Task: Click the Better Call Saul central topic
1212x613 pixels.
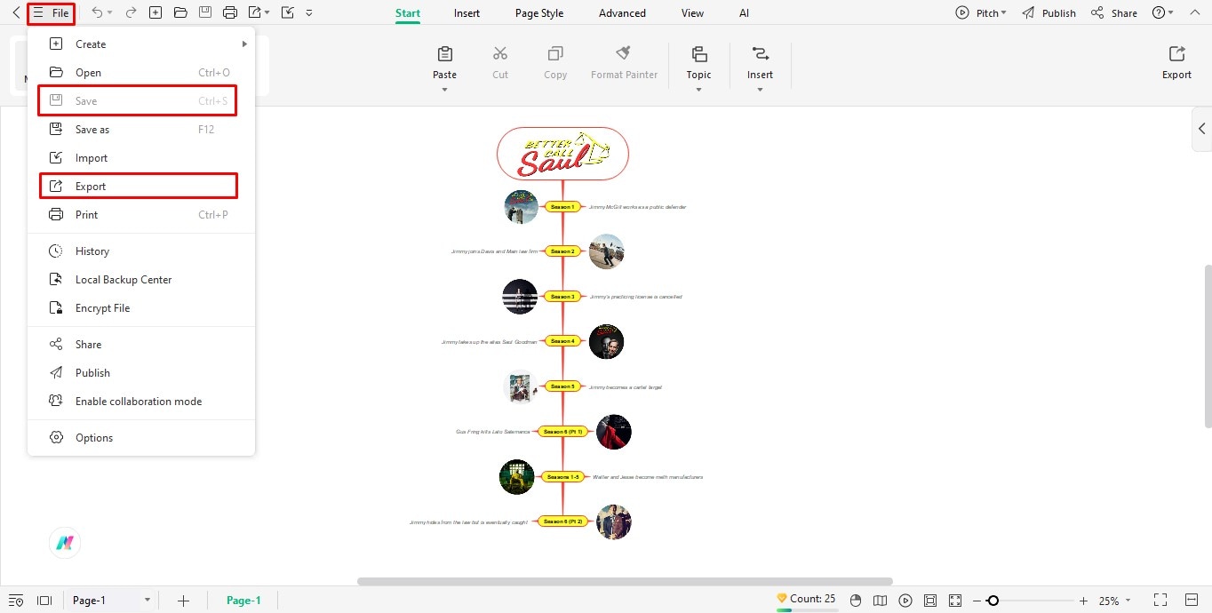Action: (x=562, y=154)
